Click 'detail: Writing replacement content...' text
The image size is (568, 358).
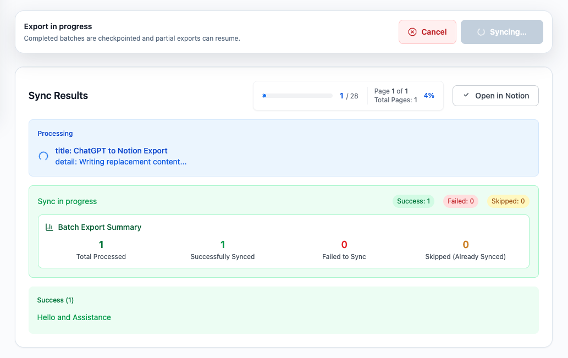(x=120, y=162)
